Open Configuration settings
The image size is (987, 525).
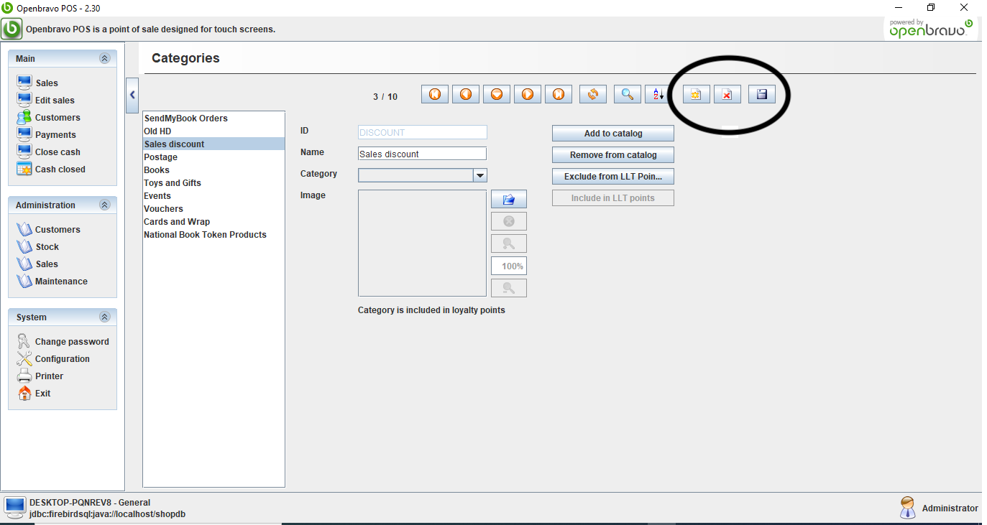[x=53, y=358]
